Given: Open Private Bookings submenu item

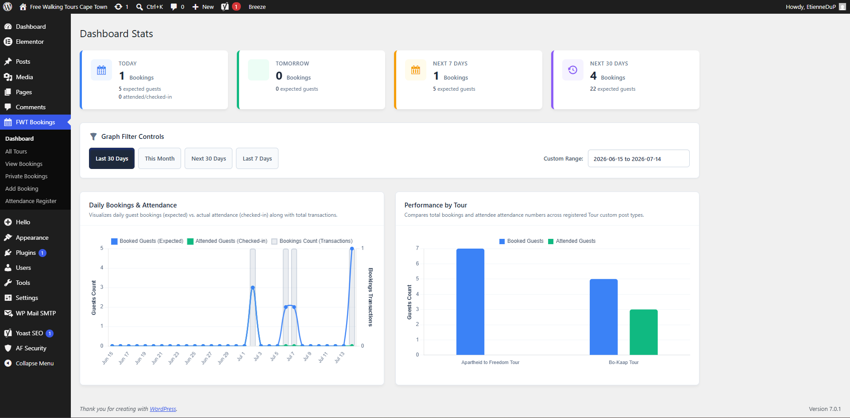Looking at the screenshot, I should 26,176.
